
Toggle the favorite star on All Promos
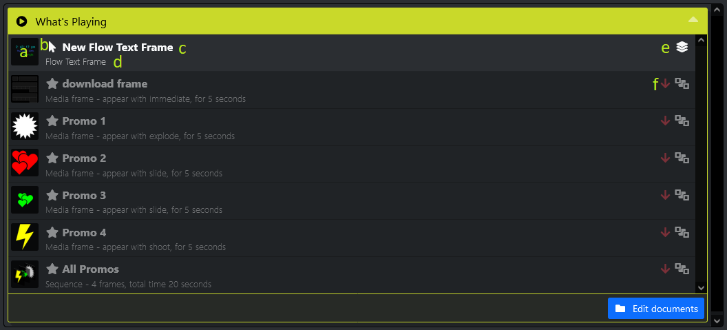(x=52, y=269)
